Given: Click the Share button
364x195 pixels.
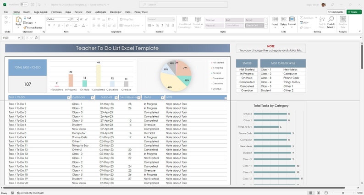Looking at the screenshot, I should point(354,12).
